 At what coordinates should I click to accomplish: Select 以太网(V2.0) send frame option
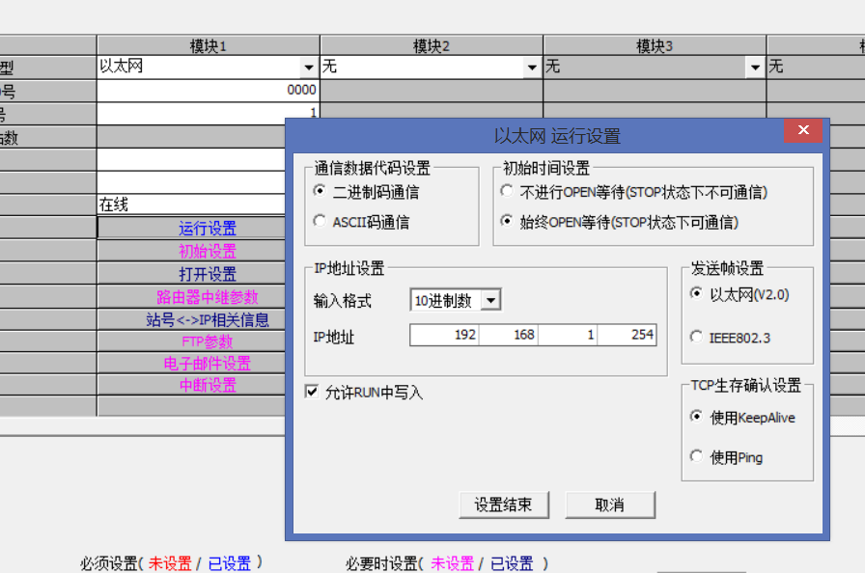click(697, 294)
